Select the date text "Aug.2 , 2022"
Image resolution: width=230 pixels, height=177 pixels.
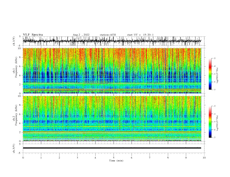pos(81,35)
